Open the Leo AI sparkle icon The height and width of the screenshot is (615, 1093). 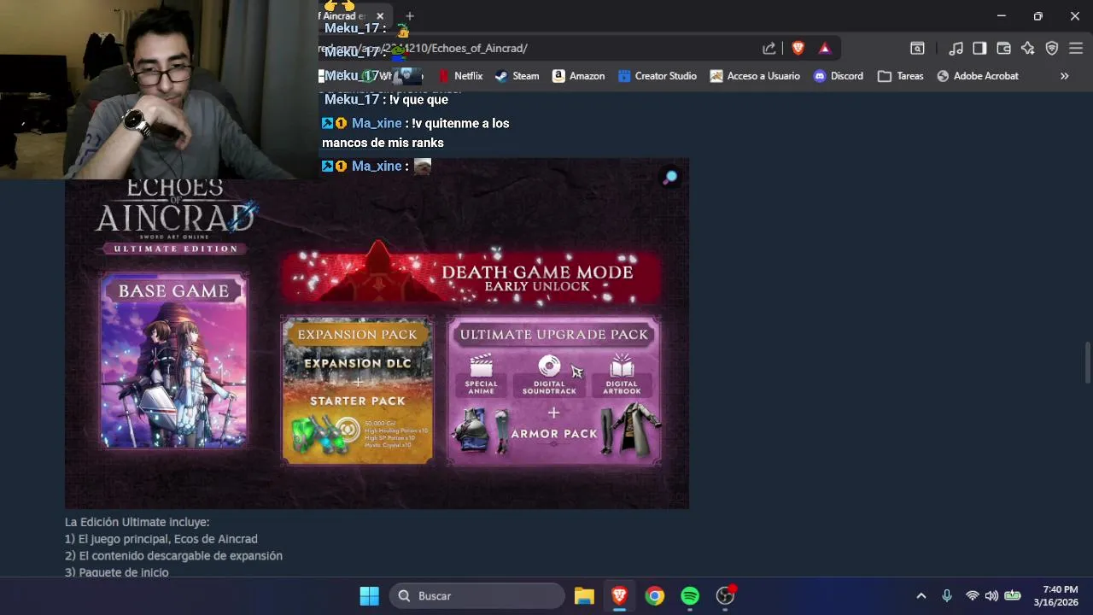[1028, 49]
